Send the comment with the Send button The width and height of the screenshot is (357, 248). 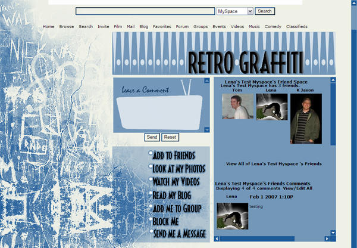point(152,137)
